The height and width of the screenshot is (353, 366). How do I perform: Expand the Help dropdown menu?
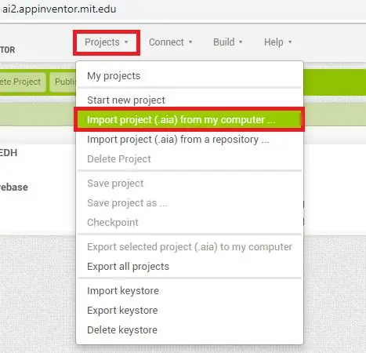coord(277,42)
